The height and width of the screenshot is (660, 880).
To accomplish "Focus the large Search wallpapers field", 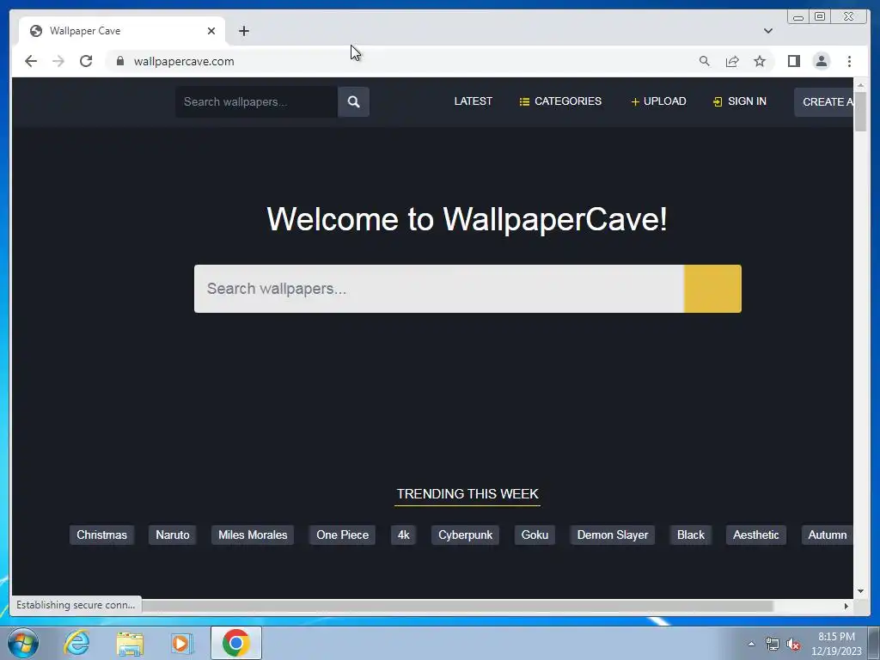I will coord(439,289).
